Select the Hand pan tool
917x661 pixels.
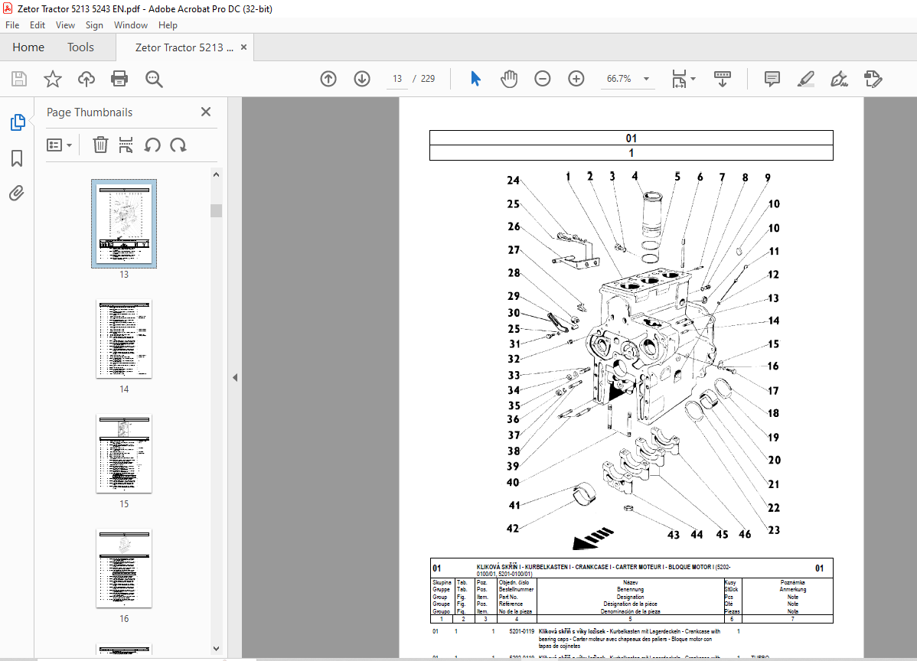click(x=509, y=79)
